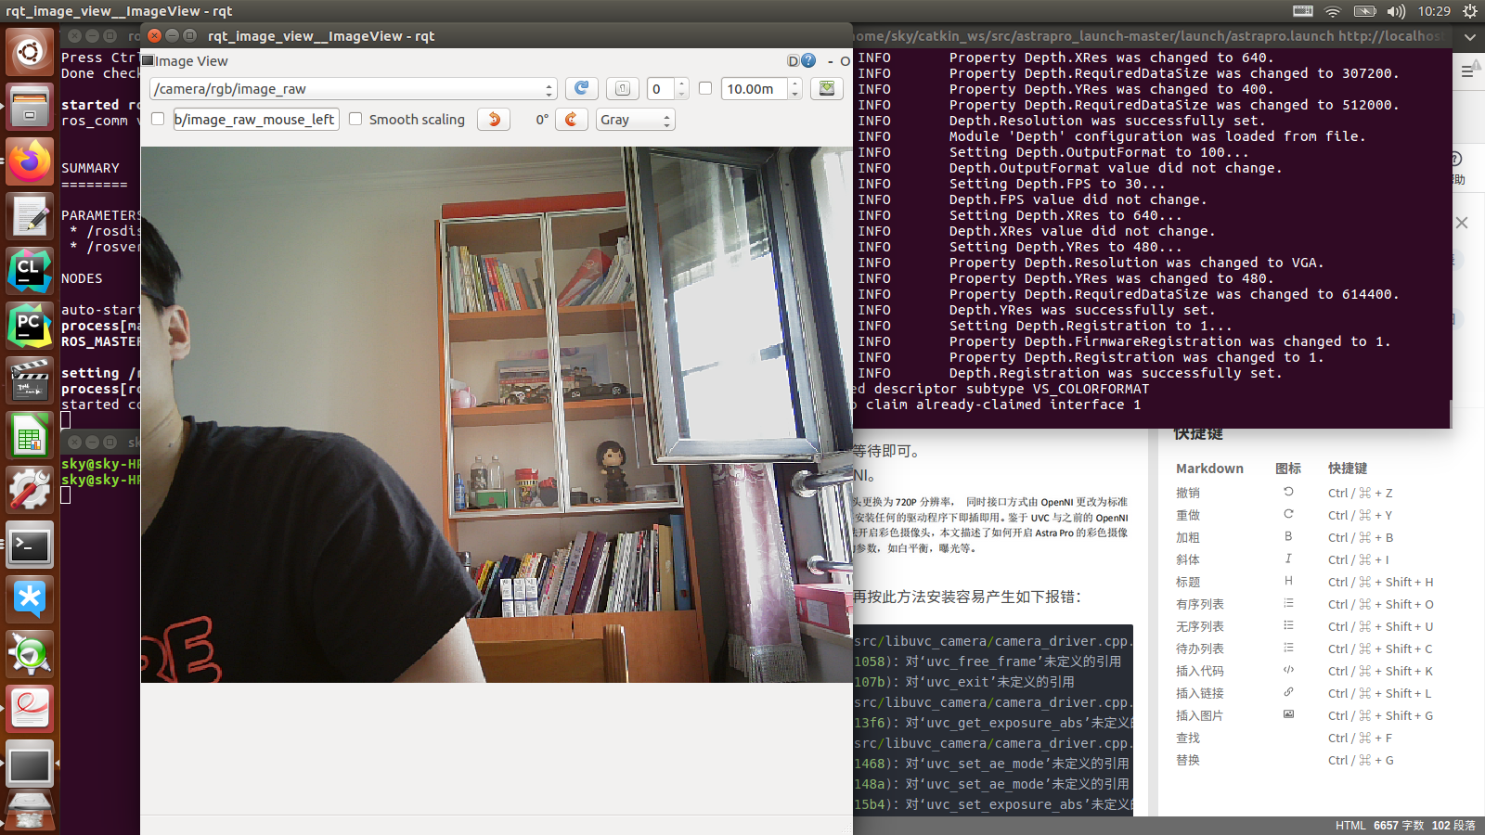Open Firefox from the launcher
Viewport: 1485px width, 835px height.
30,161
